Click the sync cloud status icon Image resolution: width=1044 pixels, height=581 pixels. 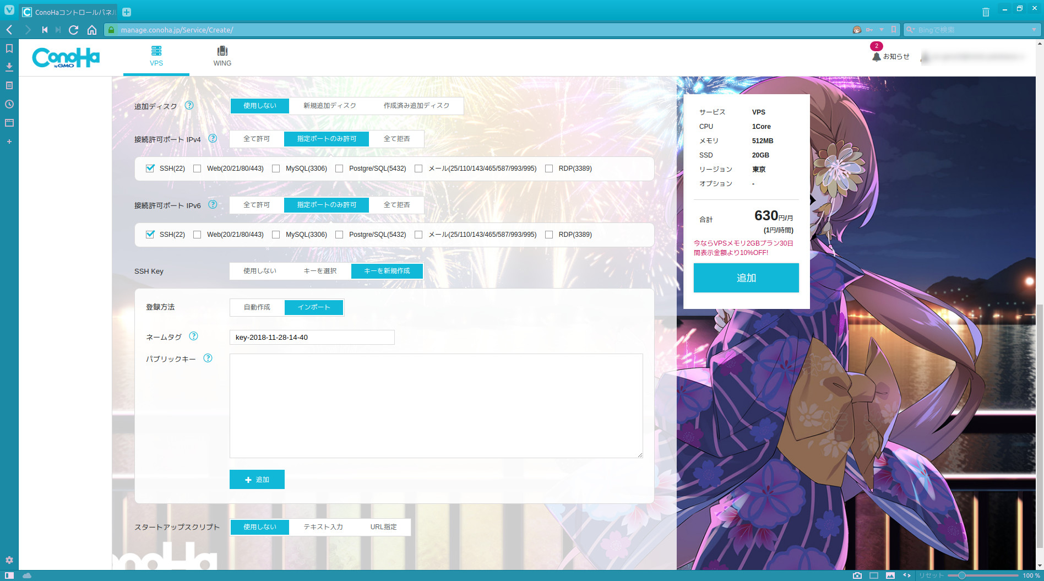27,575
